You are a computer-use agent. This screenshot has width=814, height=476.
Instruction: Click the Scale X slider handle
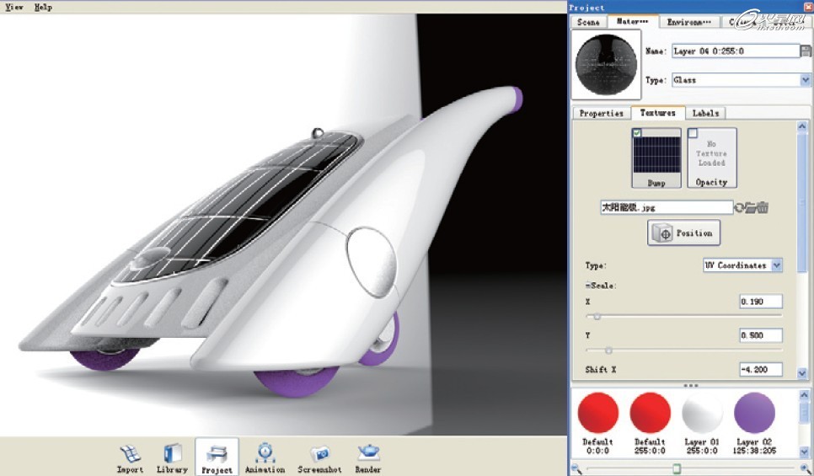pyautogui.click(x=597, y=317)
